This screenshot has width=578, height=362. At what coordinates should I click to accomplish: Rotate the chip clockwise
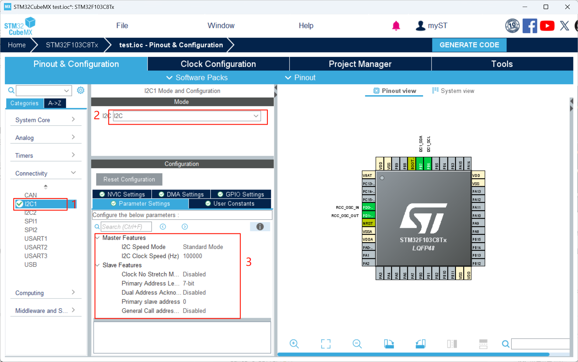point(389,344)
